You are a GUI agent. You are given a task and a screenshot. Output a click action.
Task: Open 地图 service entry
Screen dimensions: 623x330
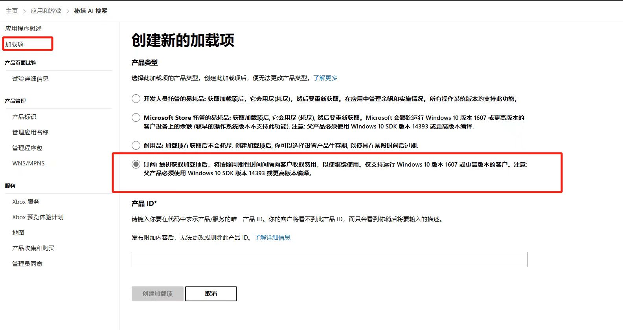[x=18, y=233]
